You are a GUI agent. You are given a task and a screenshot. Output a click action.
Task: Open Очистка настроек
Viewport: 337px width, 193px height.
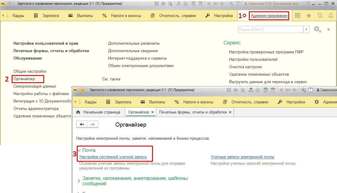[246, 67]
